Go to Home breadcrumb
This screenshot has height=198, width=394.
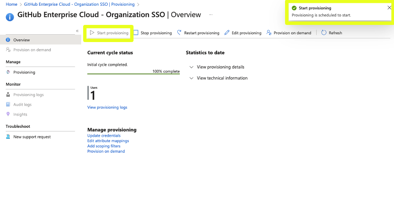click(x=11, y=4)
